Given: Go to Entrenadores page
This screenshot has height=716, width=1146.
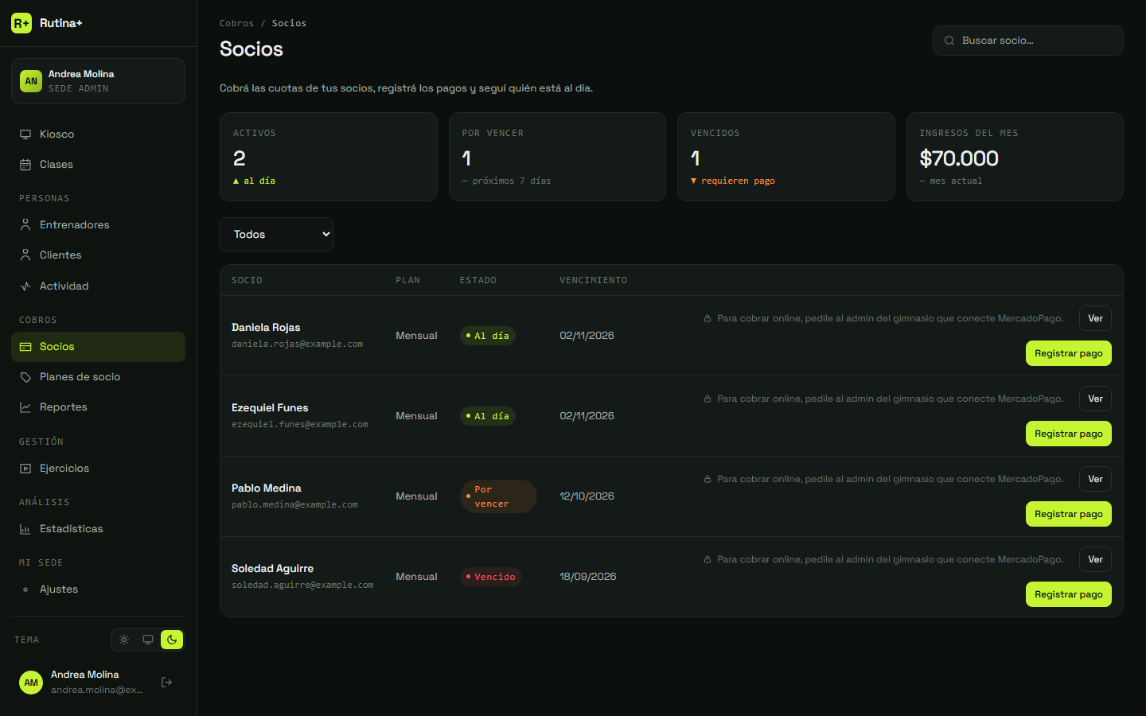Looking at the screenshot, I should point(98,225).
